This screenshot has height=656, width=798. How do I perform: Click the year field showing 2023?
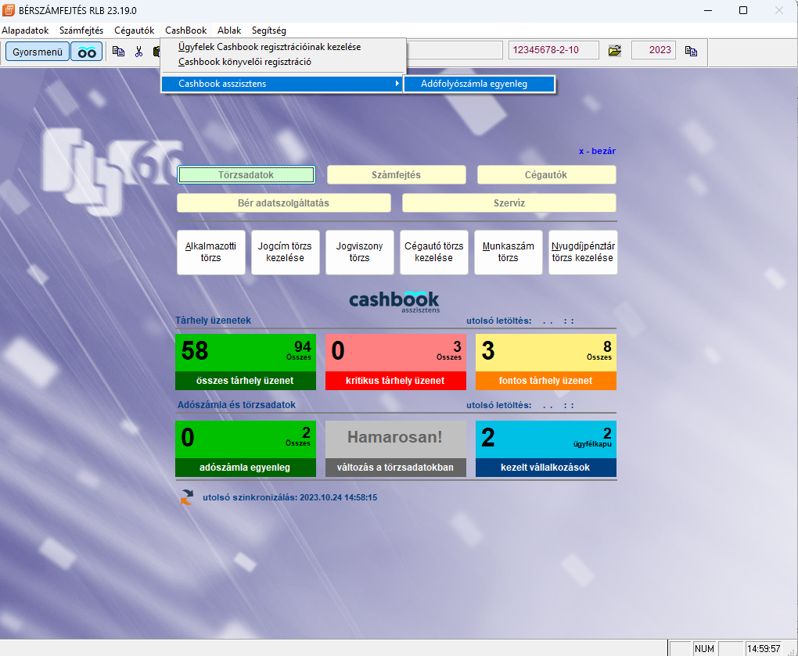653,50
